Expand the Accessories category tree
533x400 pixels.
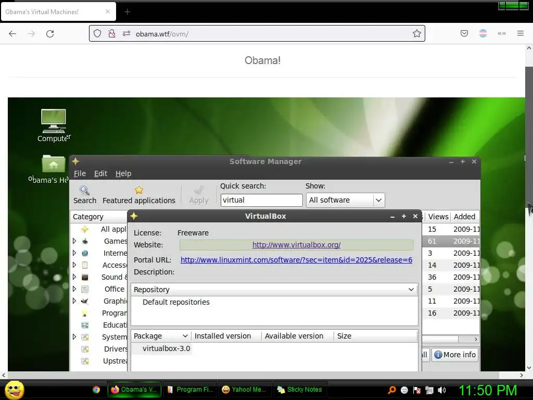74,265
